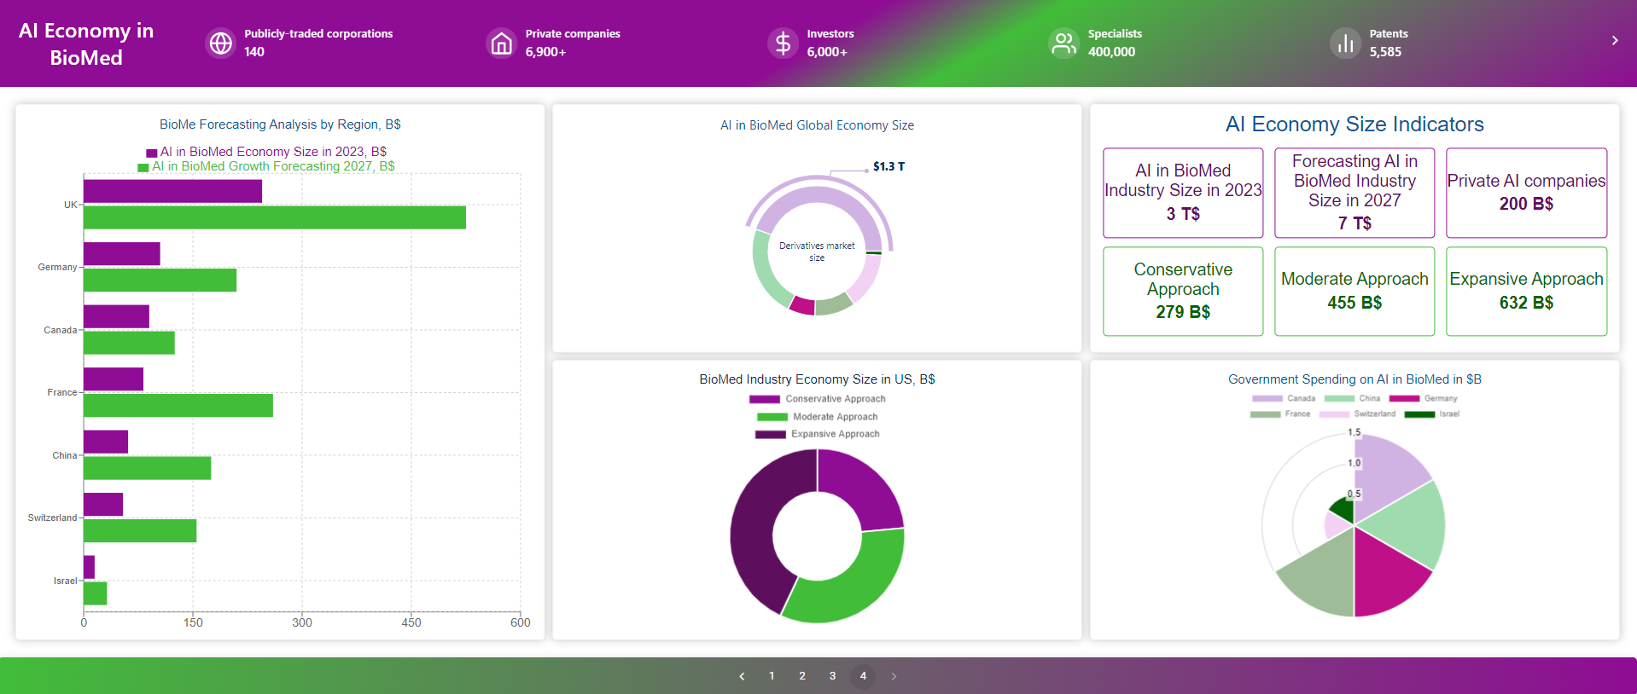
Task: Select the Private AI companies 200 B$ card
Action: (1526, 193)
